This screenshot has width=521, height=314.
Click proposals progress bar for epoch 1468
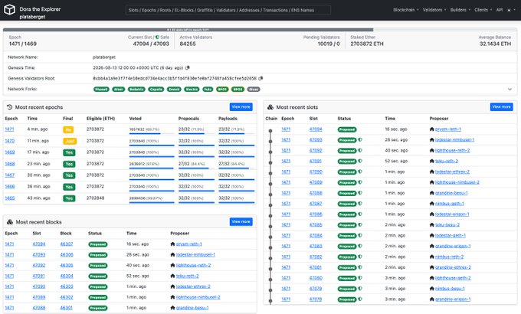196,168
